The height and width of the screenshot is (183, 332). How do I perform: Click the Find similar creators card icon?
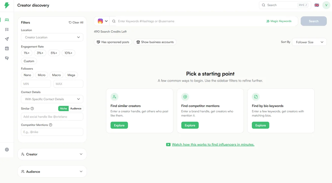point(114,97)
